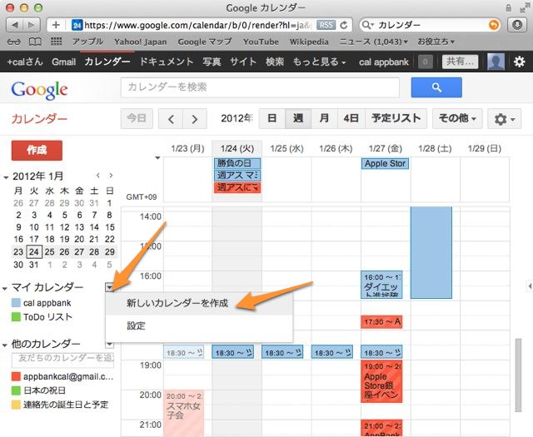Collapse the 2012年 1月 mini calendar section
Image resolution: width=533 pixels, height=437 pixels.
coord(6,177)
